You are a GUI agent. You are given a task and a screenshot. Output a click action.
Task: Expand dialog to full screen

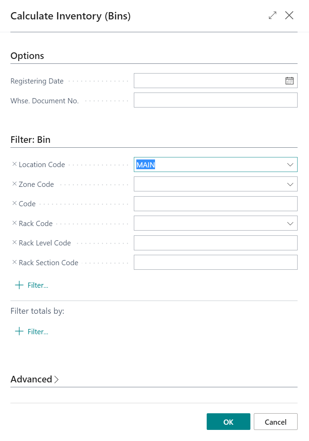[x=273, y=16]
